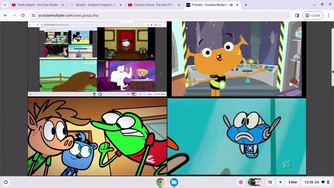
Task: Go back to the previous page
Action: pyautogui.click(x=5, y=15)
